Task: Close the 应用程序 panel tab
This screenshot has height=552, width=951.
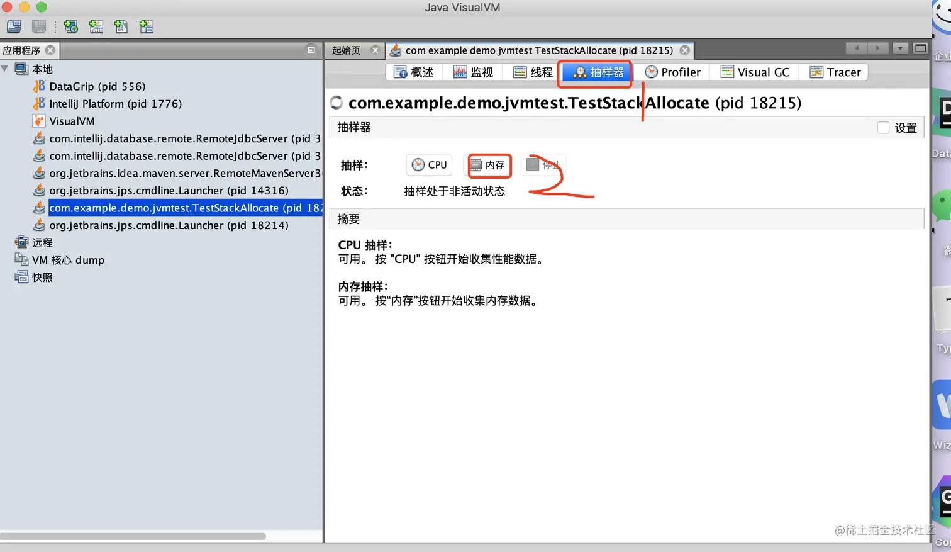Action: [50, 50]
